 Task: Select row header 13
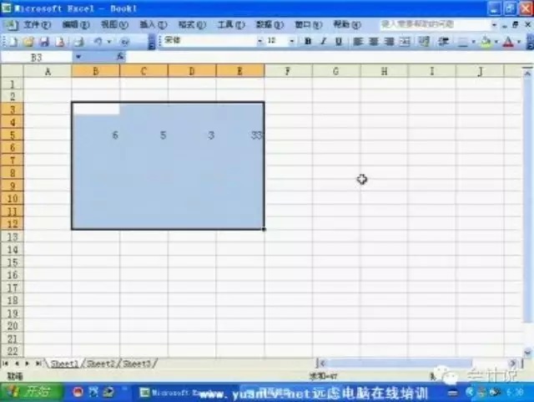point(13,237)
